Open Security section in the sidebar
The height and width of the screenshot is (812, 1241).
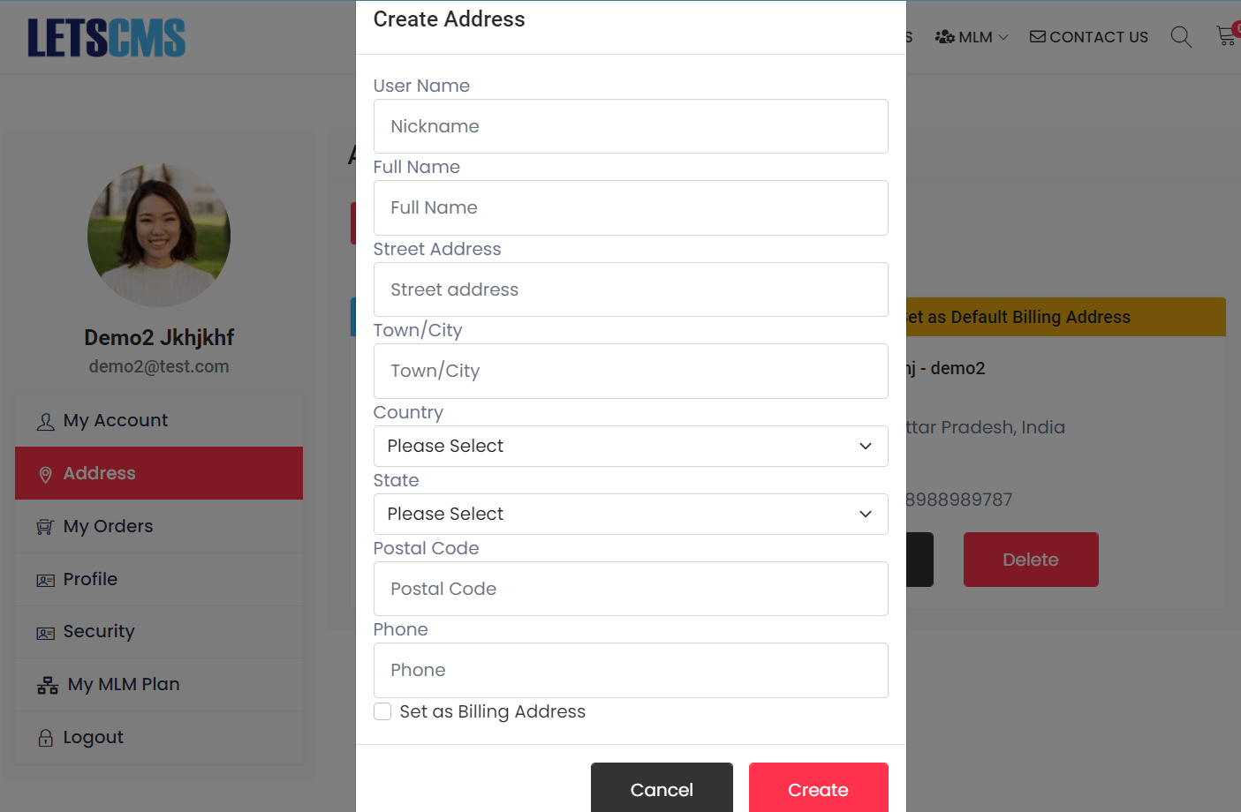[x=99, y=631]
